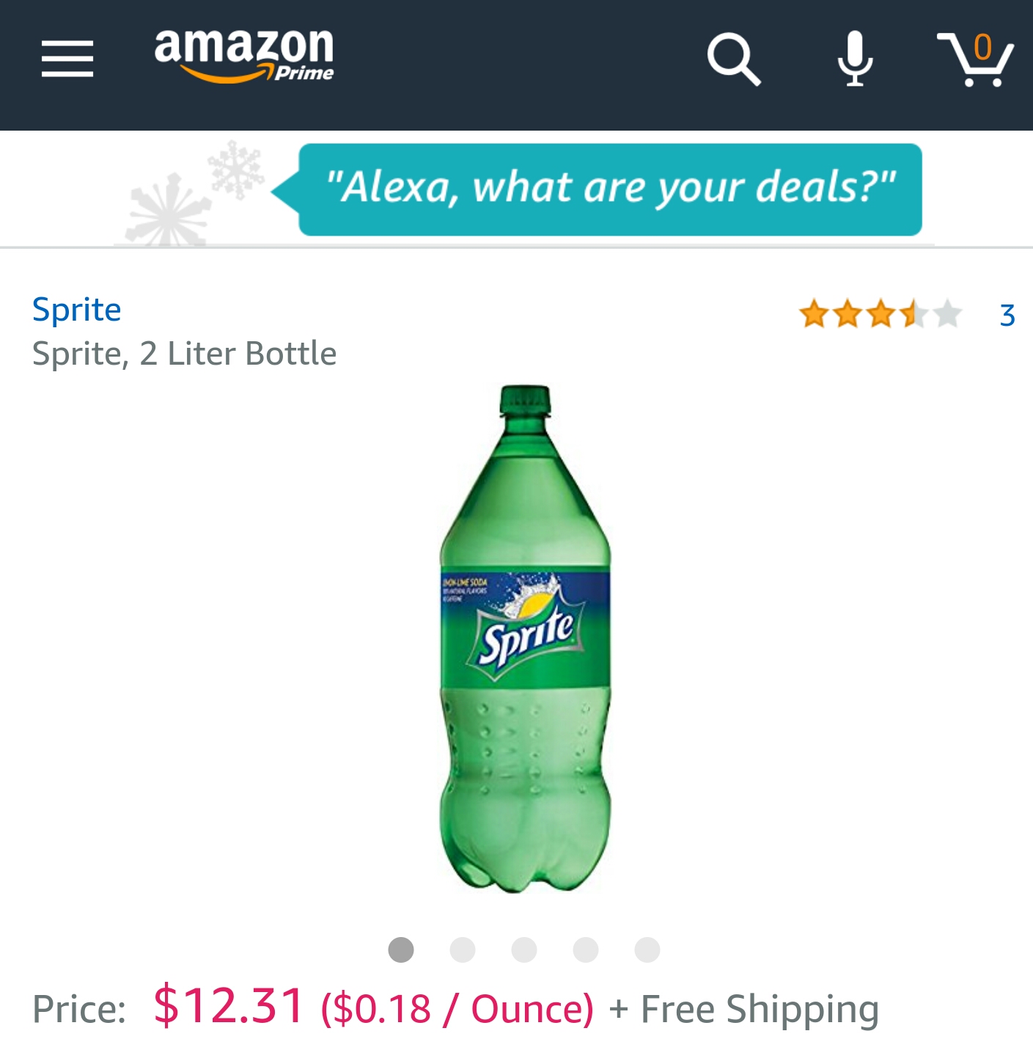Jump to the third product image dot

click(x=524, y=950)
